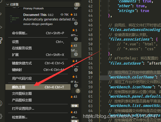161x122 pixels.
Task: Open the Extensions view in activity bar
Action: pyautogui.click(x=1, y=41)
